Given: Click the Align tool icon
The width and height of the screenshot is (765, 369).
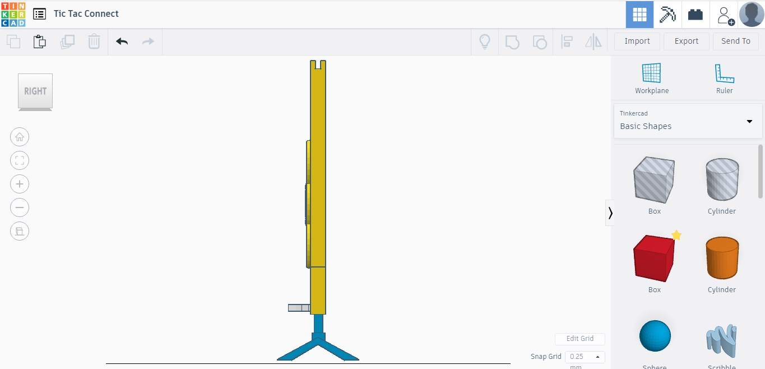Looking at the screenshot, I should 567,41.
